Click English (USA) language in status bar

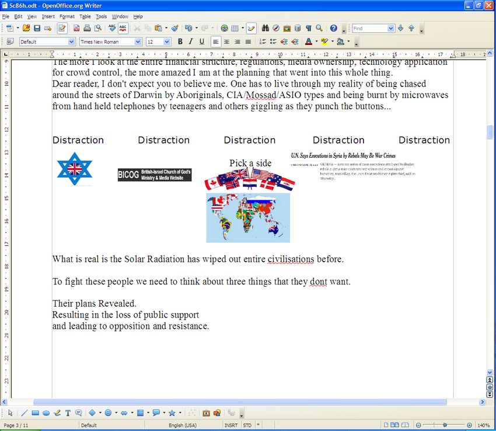tap(183, 425)
